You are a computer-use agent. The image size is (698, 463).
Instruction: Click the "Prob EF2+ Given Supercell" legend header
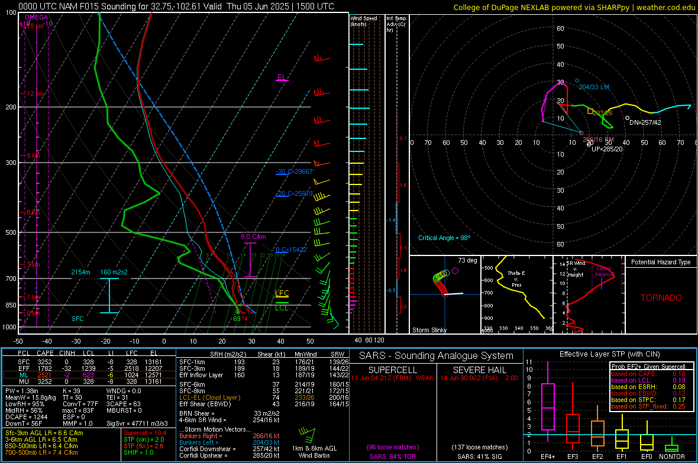tap(648, 367)
